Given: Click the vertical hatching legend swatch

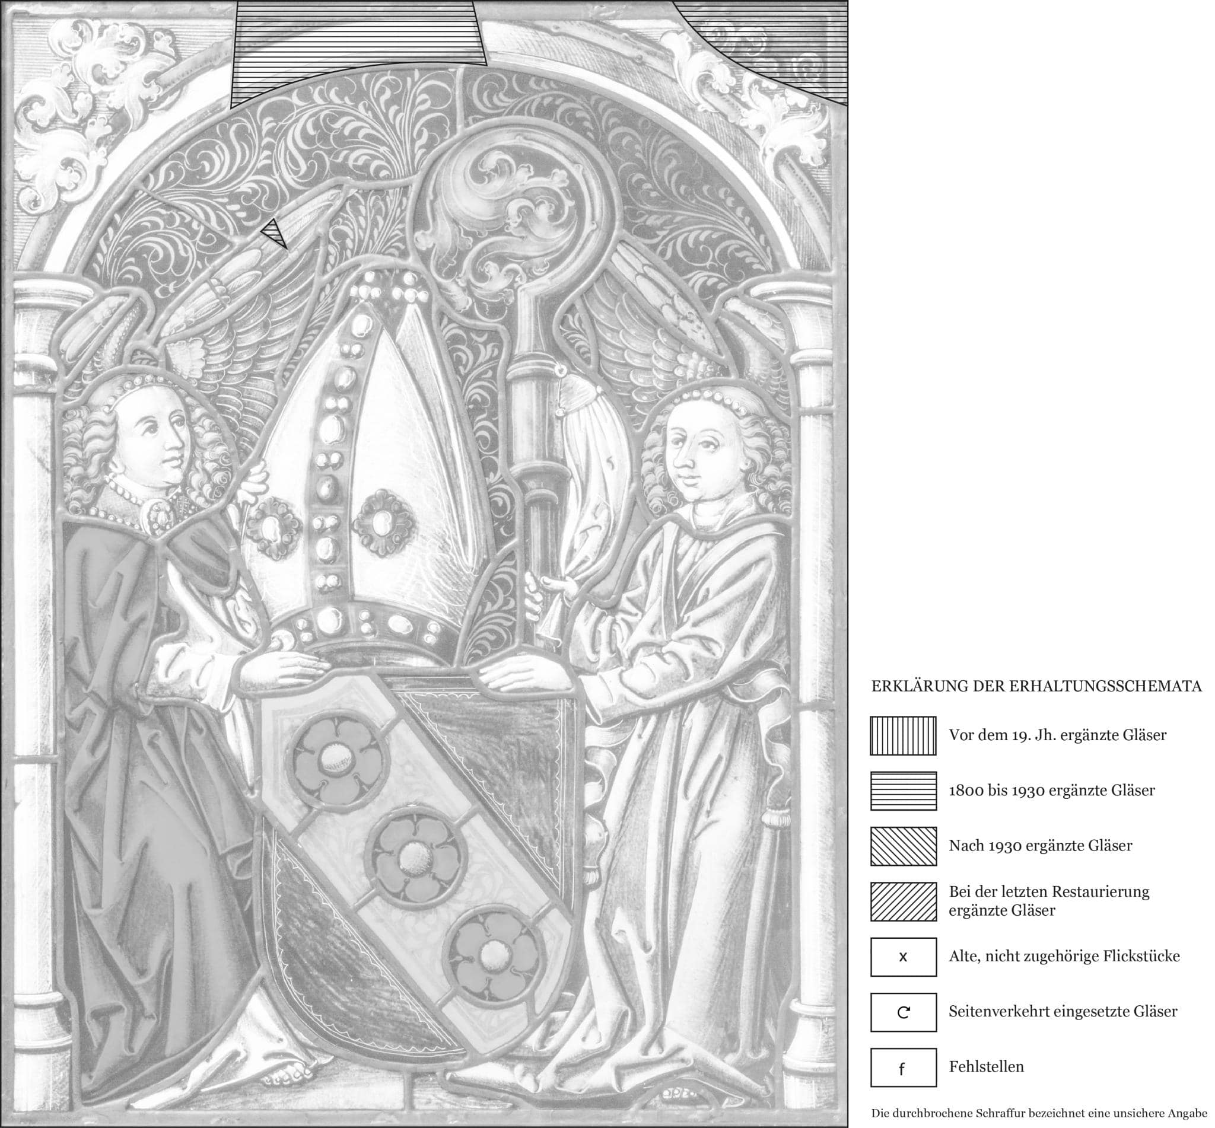Looking at the screenshot, I should point(902,735).
